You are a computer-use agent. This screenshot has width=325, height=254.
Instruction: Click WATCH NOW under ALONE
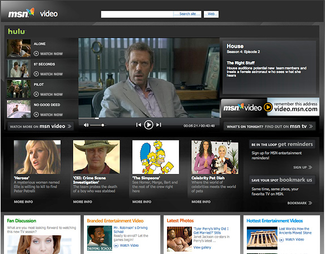[x=52, y=54]
